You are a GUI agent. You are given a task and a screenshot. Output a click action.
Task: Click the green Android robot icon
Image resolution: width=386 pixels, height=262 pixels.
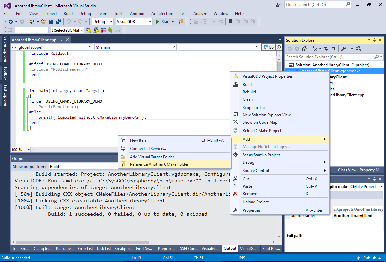coord(111,30)
